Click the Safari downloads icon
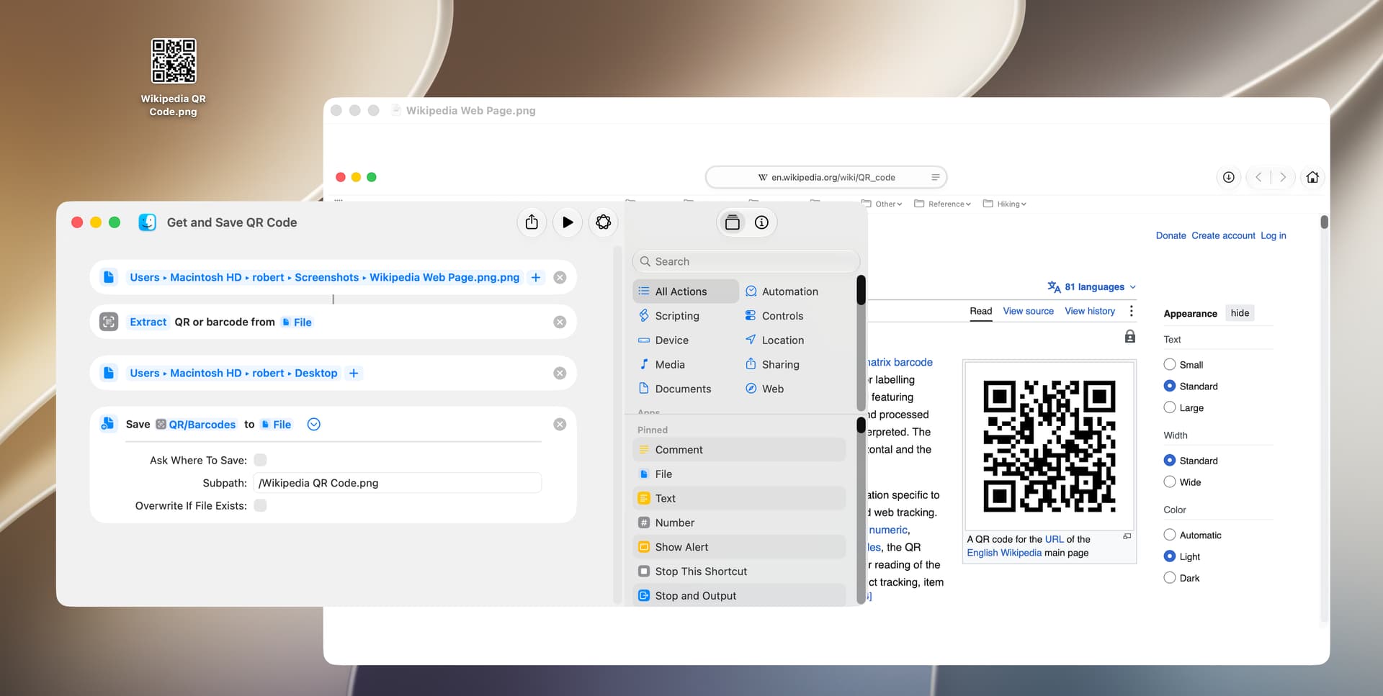 1229,178
